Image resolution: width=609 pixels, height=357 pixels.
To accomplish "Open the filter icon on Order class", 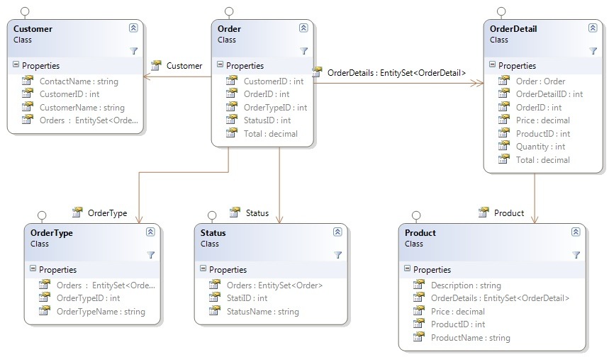I will [304, 51].
